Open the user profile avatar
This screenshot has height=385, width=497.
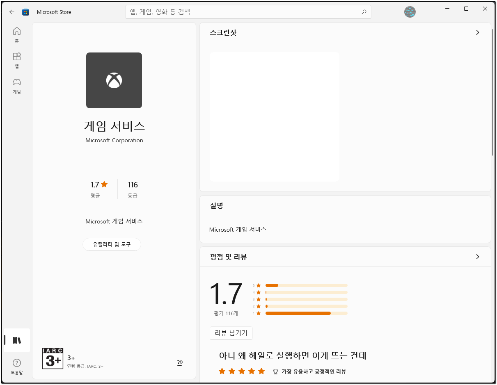[x=410, y=12]
